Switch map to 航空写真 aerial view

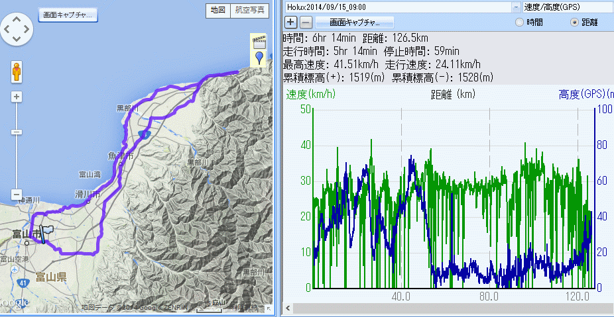250,10
